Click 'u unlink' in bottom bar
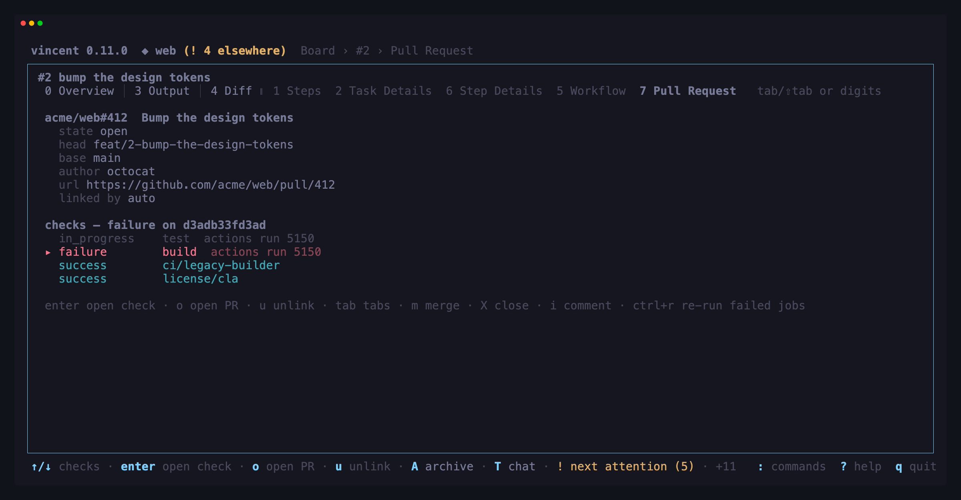 pos(363,467)
